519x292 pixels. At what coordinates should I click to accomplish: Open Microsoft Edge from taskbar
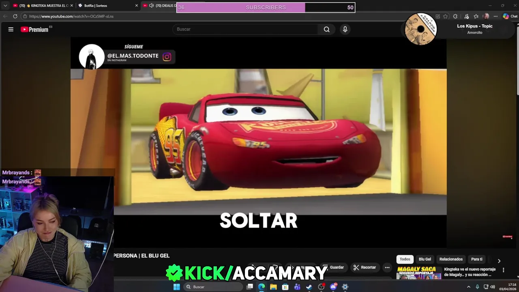click(262, 287)
